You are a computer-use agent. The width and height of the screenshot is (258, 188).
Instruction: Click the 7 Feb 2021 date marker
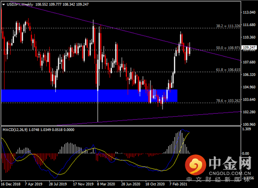pyautogui.click(x=178, y=184)
